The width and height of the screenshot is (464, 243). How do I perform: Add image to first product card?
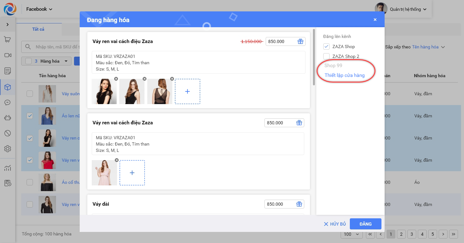tap(188, 91)
